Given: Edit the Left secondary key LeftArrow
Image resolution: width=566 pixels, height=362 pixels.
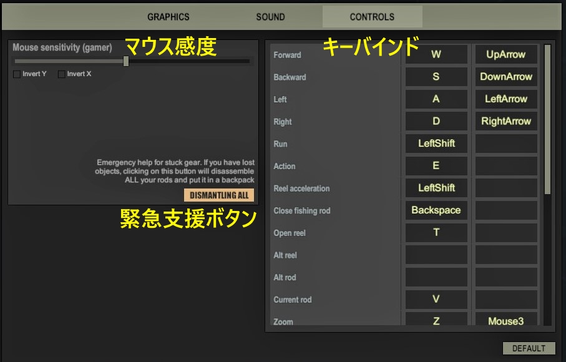Looking at the screenshot, I should tap(505, 99).
